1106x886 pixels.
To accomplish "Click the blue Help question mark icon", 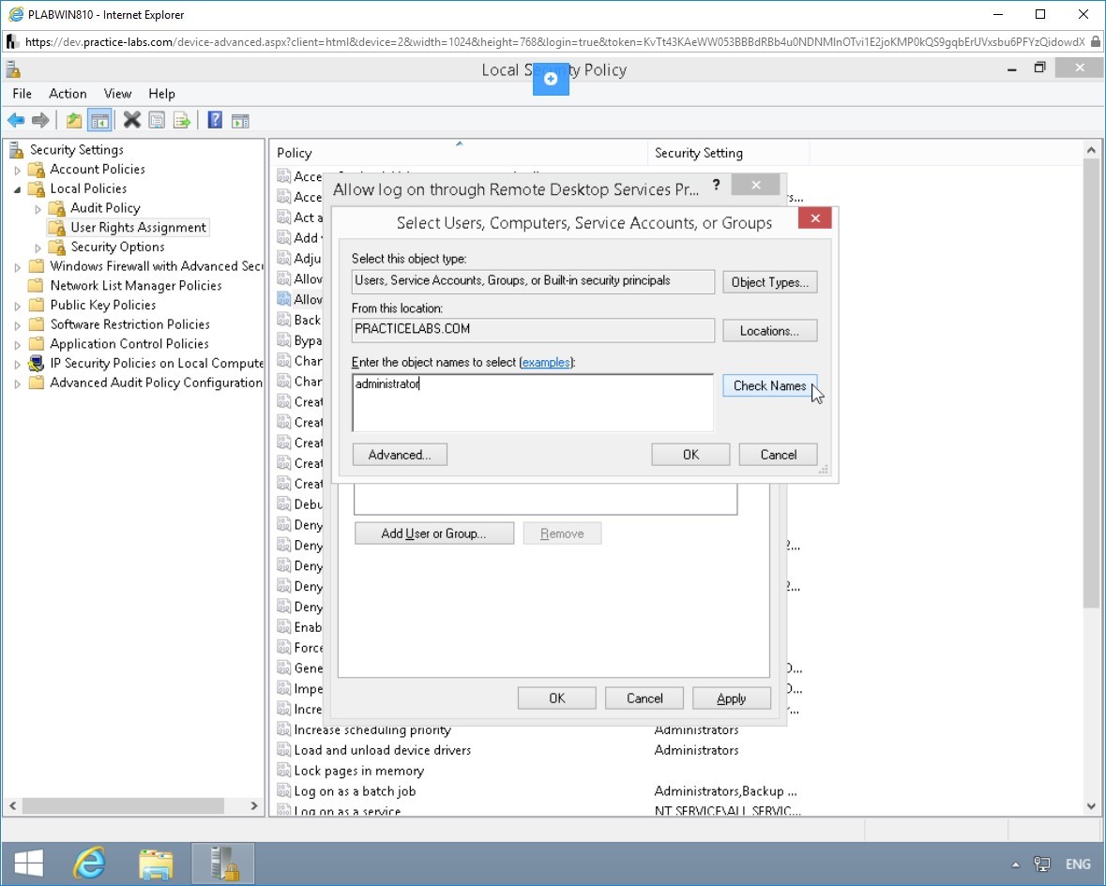I will tap(215, 121).
